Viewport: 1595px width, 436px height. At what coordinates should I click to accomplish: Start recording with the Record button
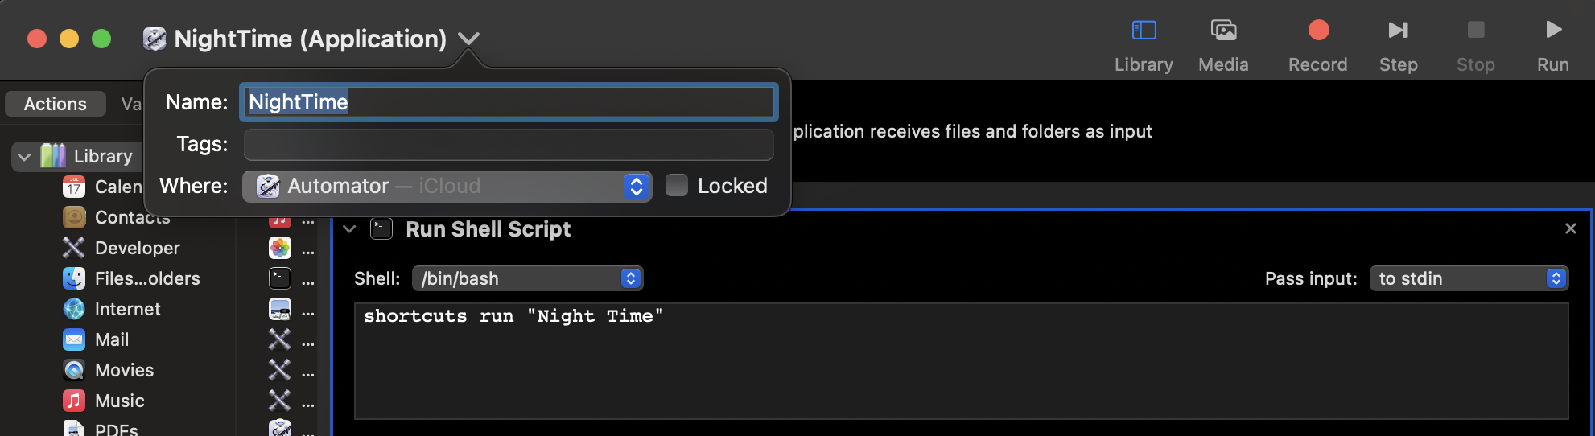1318,30
